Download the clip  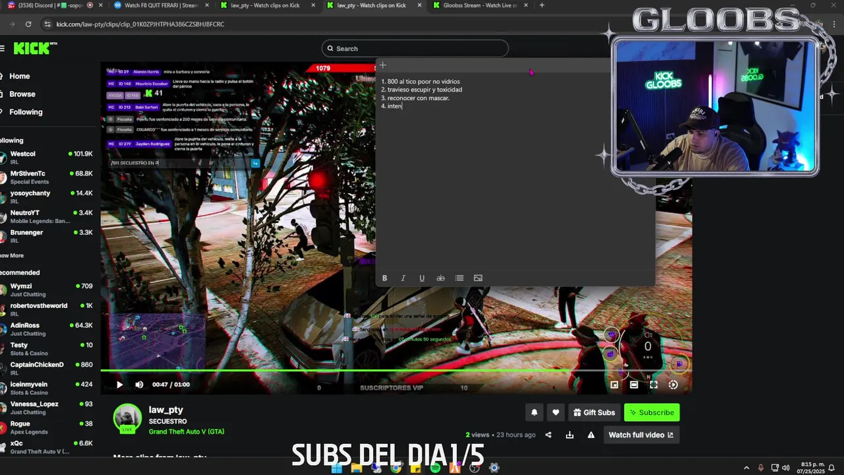point(570,435)
